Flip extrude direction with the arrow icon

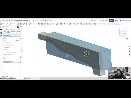pyautogui.click(x=20, y=38)
